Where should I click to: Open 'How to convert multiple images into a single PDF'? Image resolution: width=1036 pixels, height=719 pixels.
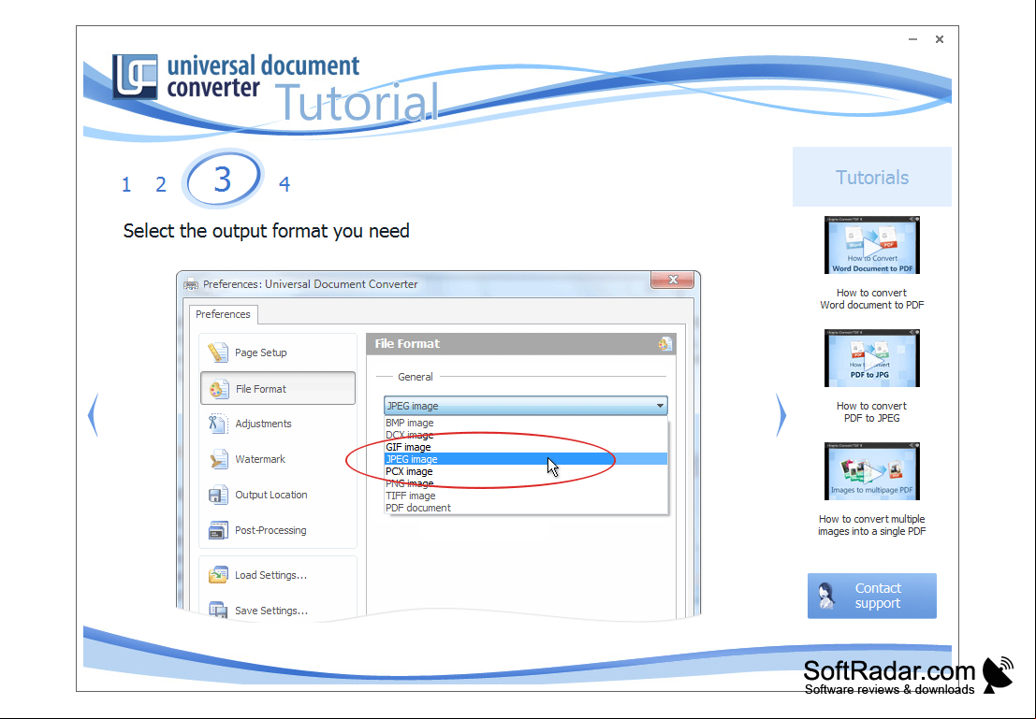(x=871, y=525)
